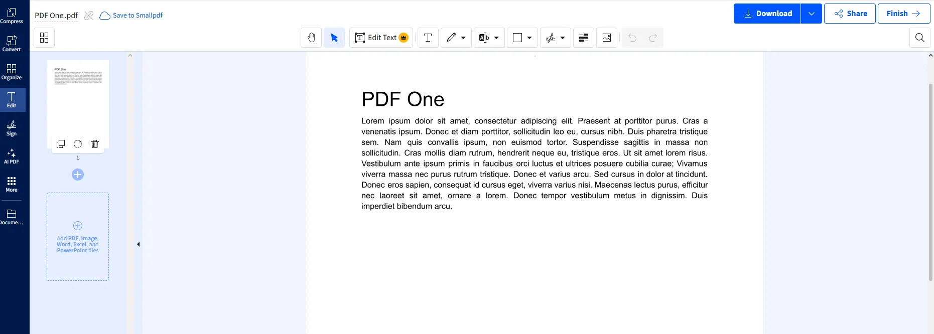This screenshot has height=334, width=934.
Task: Click the Finish button
Action: pos(903,14)
